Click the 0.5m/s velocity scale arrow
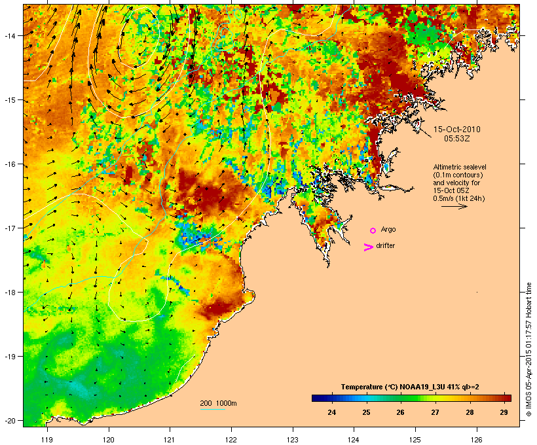 [x=454, y=206]
